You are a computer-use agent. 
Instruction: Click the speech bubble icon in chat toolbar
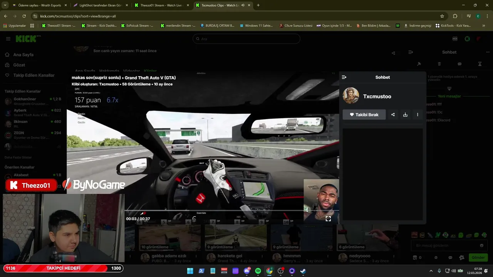click(459, 64)
